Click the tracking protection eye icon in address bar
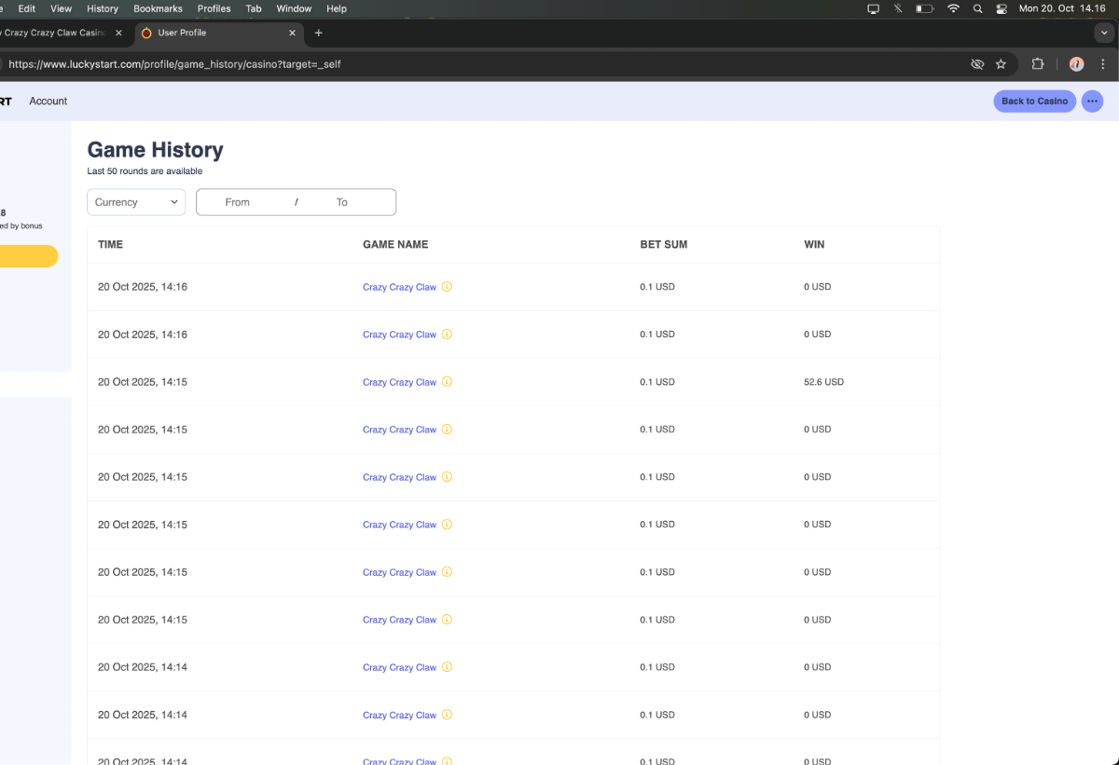1119x765 pixels. point(976,64)
